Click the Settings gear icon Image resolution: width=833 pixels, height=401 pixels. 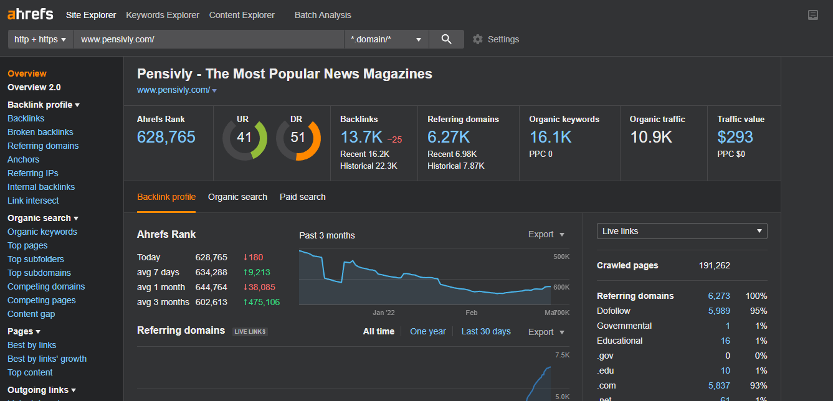478,39
